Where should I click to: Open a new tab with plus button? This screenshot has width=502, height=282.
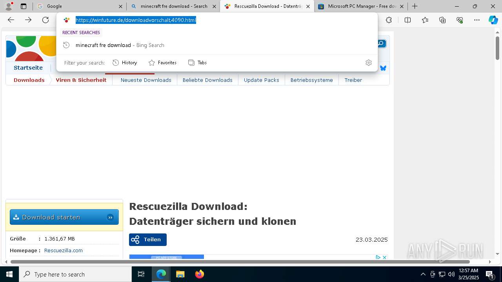coord(415,6)
